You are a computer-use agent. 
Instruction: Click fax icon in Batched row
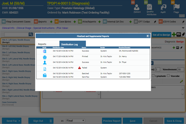coord(44,75)
